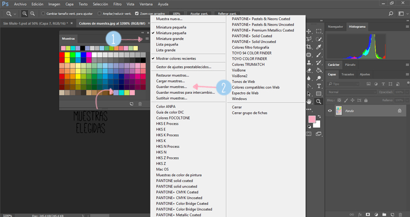410x217 pixels.
Task: Enable 'Cambiar tamaño vent. para ajustar' checkbox
Action: 43,14
